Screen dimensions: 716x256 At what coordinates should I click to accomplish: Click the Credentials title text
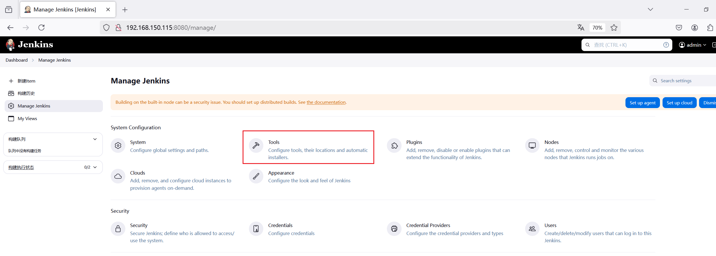[280, 225]
